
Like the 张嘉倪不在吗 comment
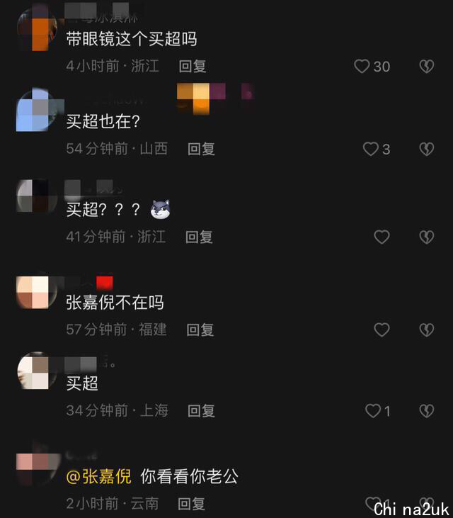point(382,330)
